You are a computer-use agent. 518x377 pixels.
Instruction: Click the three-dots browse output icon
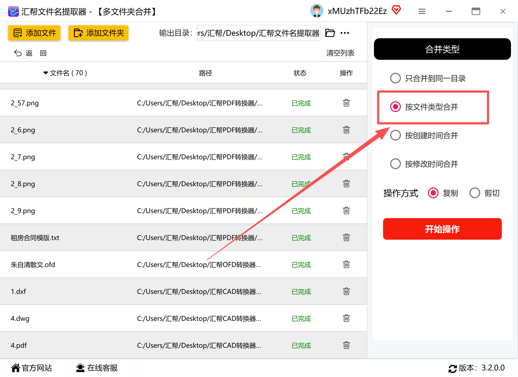[345, 33]
